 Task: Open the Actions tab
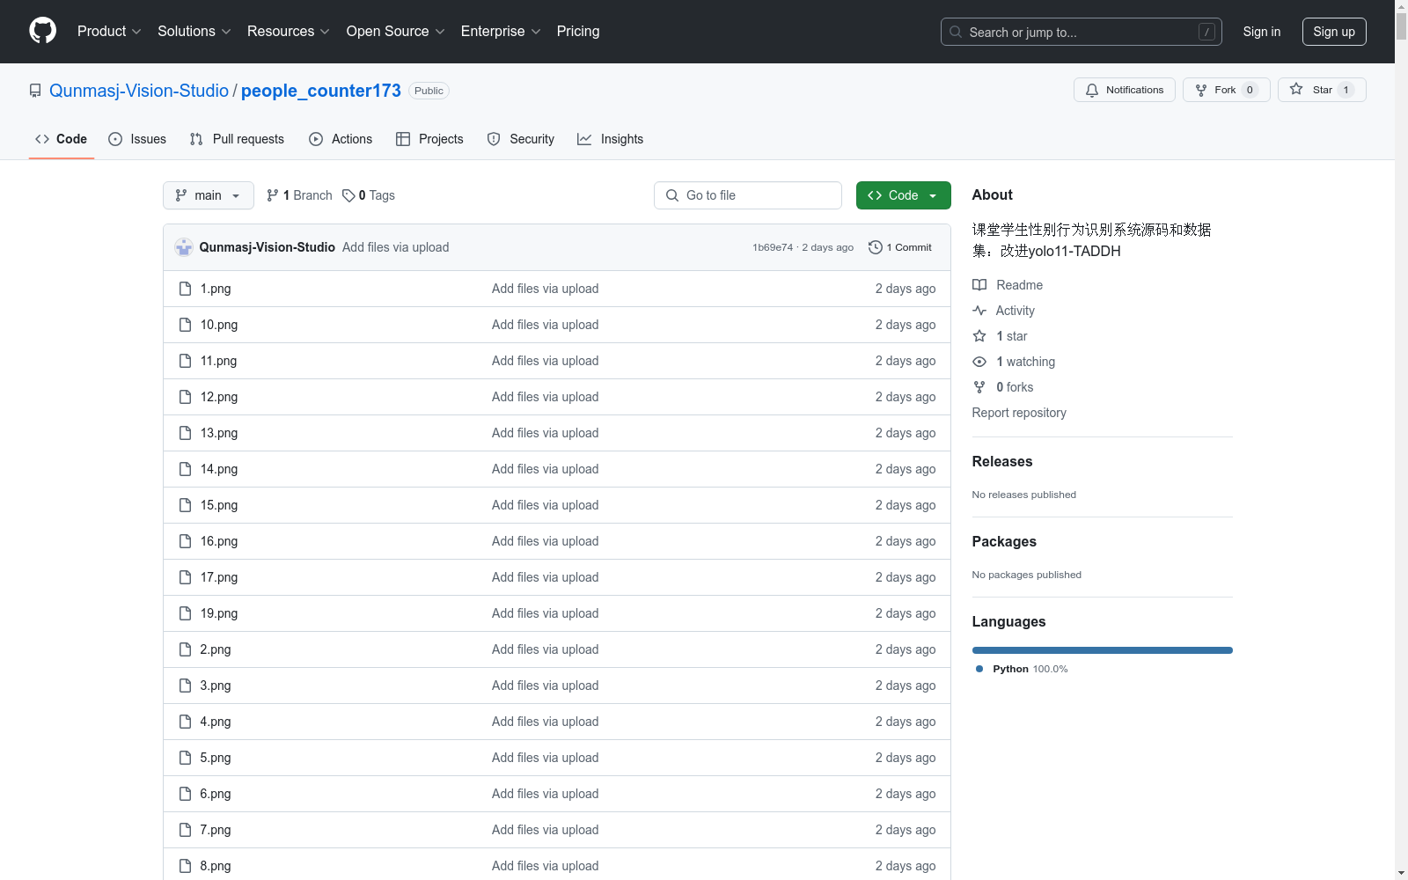coord(341,139)
